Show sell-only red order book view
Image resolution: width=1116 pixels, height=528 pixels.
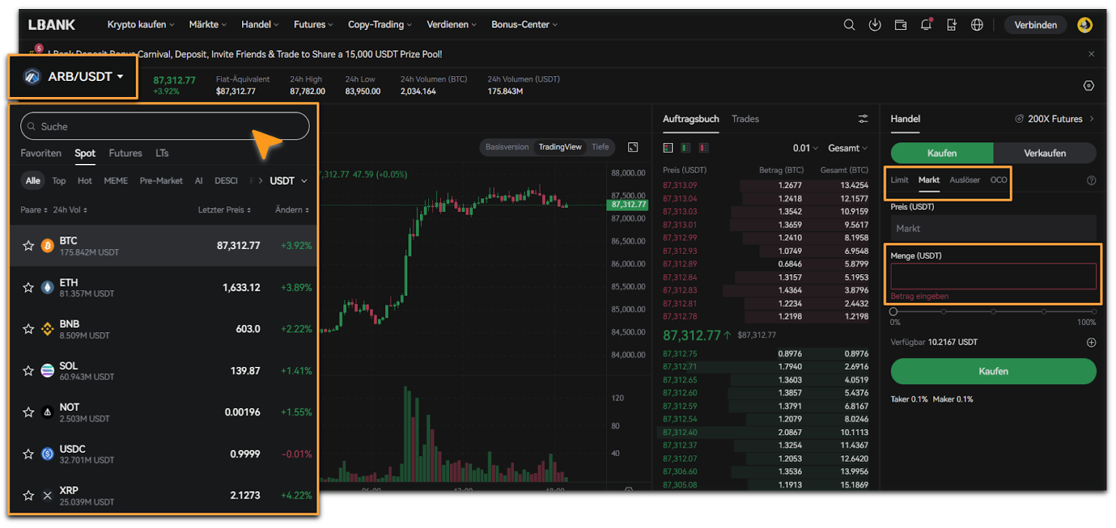click(704, 148)
